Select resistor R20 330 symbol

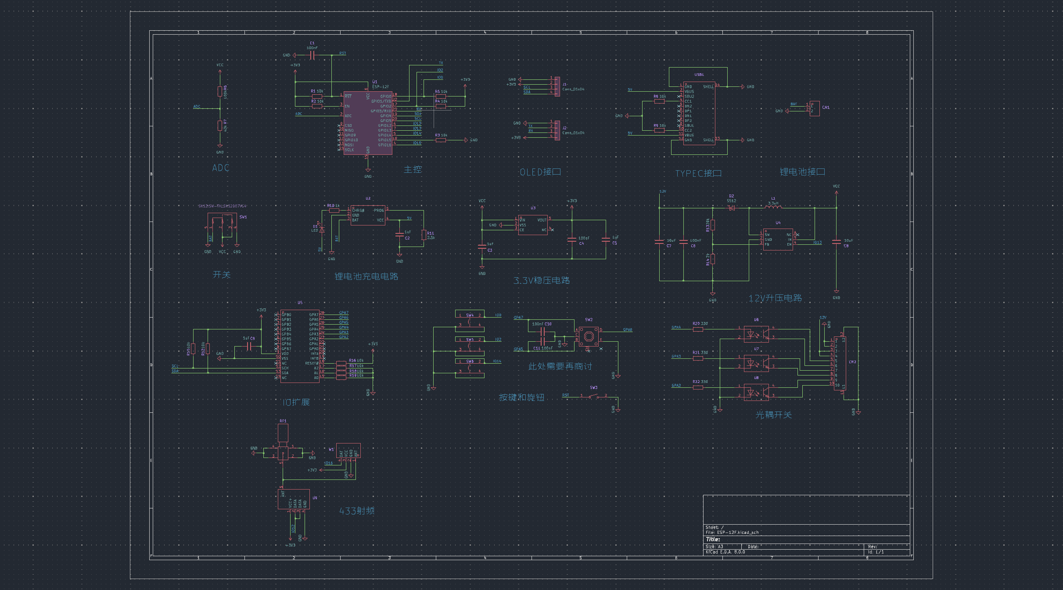point(698,329)
